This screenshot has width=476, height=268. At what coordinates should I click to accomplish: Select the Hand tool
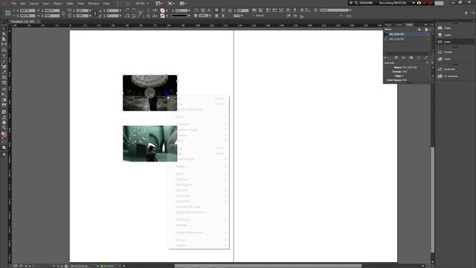pyautogui.click(x=4, y=122)
